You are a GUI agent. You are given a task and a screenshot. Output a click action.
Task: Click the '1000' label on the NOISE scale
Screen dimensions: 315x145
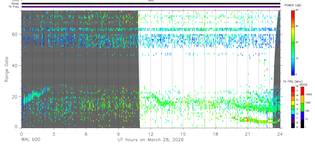click(308, 103)
